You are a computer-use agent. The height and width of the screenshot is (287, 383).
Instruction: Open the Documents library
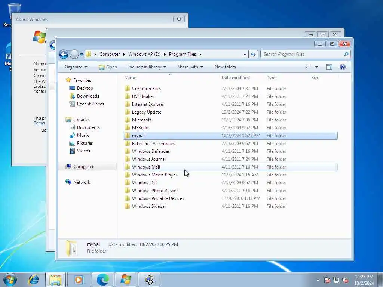click(88, 127)
